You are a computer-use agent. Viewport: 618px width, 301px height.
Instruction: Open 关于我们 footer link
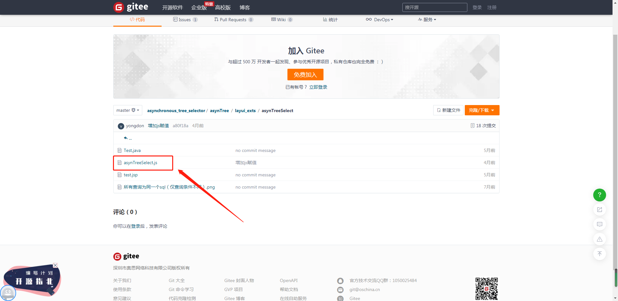122,280
